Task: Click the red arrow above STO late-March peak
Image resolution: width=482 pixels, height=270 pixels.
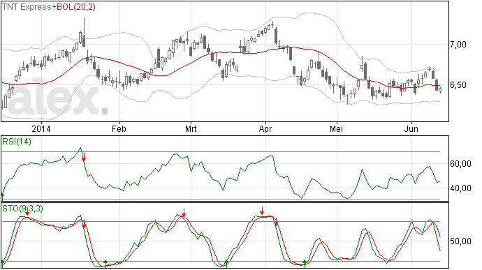Action: click(x=262, y=211)
